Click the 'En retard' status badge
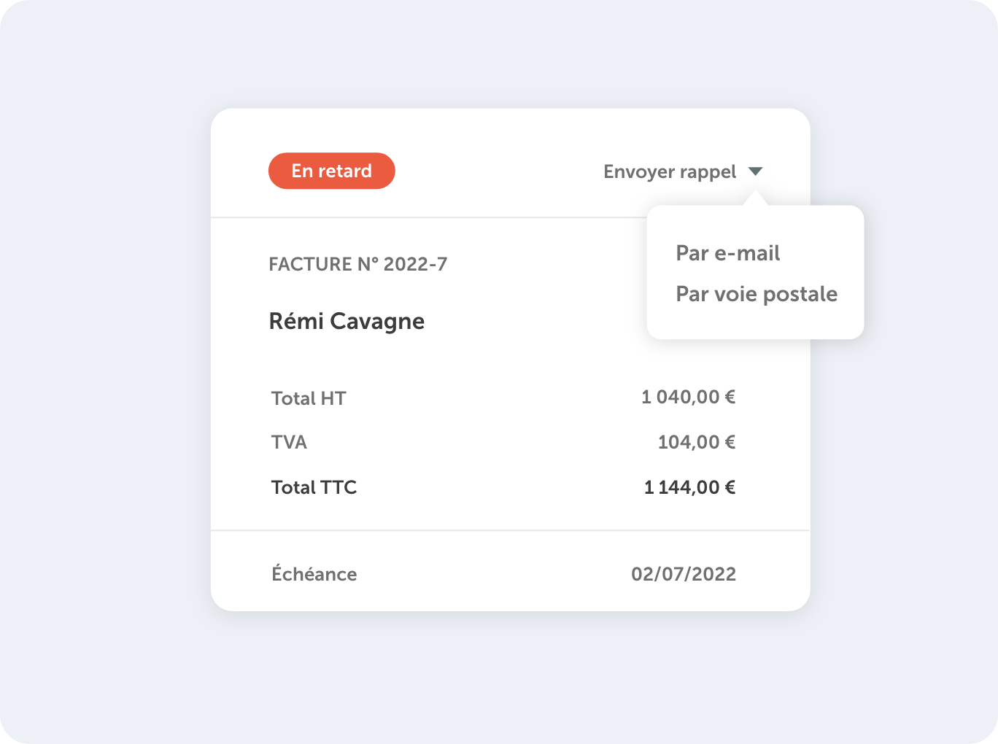Viewport: 998px width, 744px height. click(x=332, y=171)
